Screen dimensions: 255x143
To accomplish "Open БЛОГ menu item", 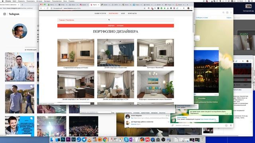I will [123, 14].
